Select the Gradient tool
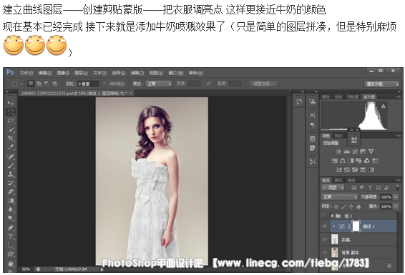Viewport: 405px width, 275px height. coord(10,201)
